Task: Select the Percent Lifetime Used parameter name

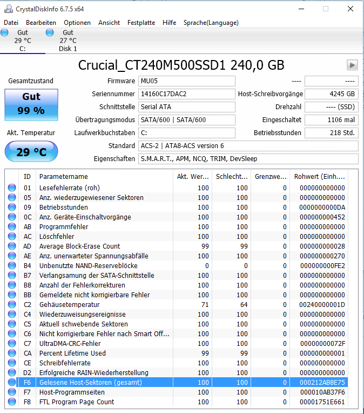Action: 72,353
